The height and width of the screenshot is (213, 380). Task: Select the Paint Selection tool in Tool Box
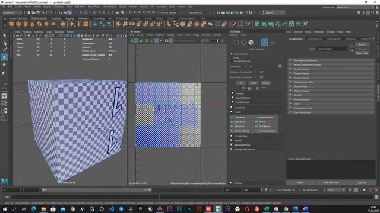[x=4, y=50]
